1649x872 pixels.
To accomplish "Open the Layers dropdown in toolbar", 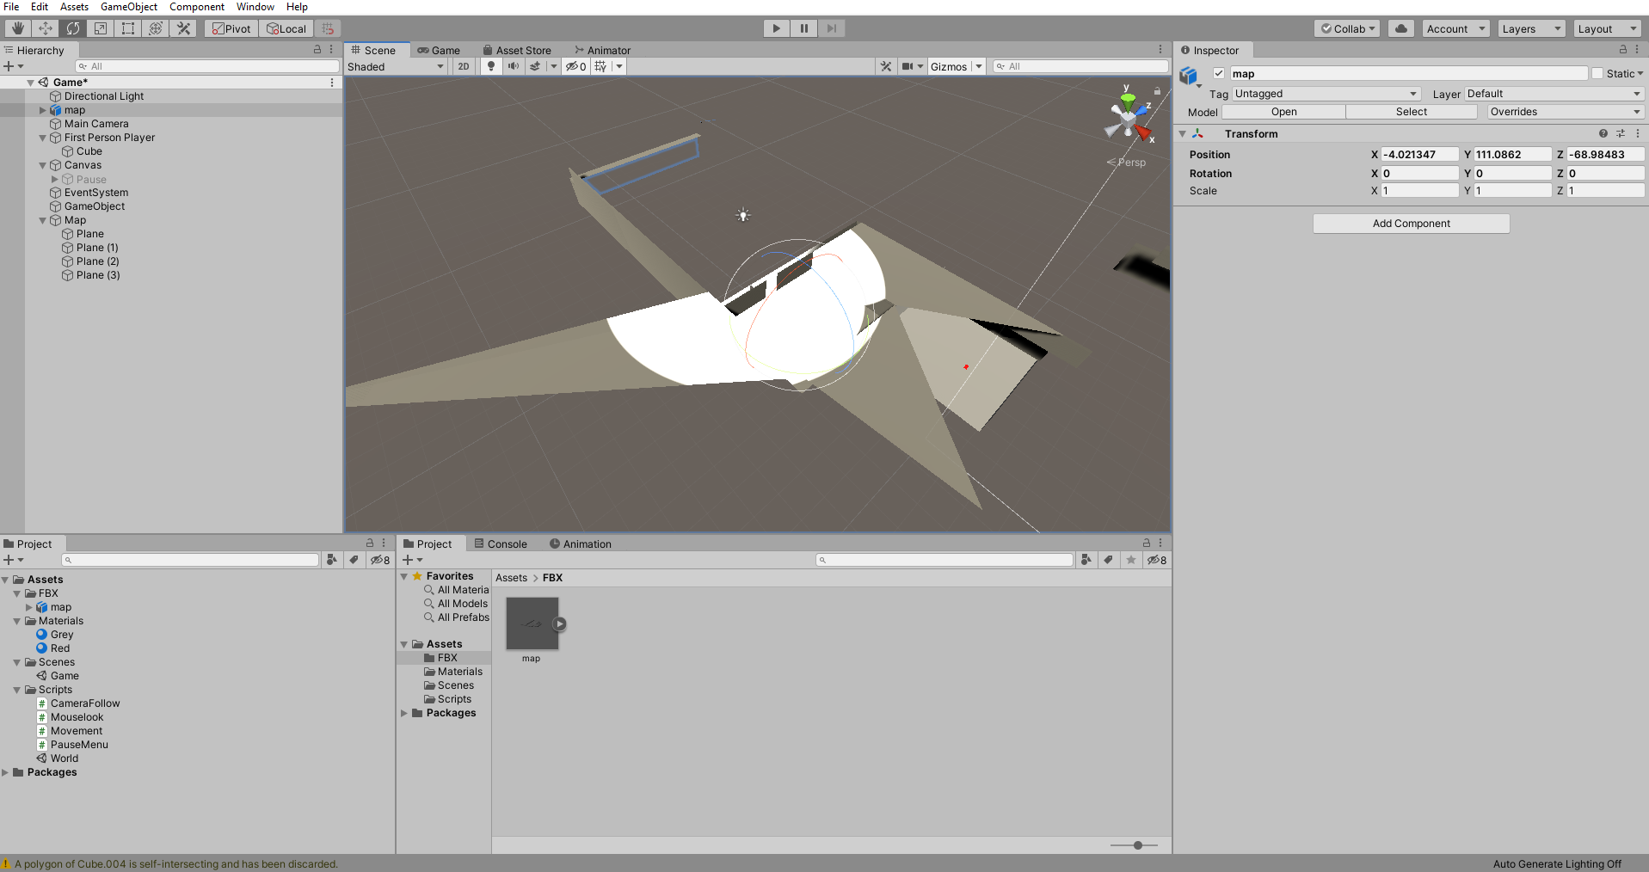I will click(1530, 28).
